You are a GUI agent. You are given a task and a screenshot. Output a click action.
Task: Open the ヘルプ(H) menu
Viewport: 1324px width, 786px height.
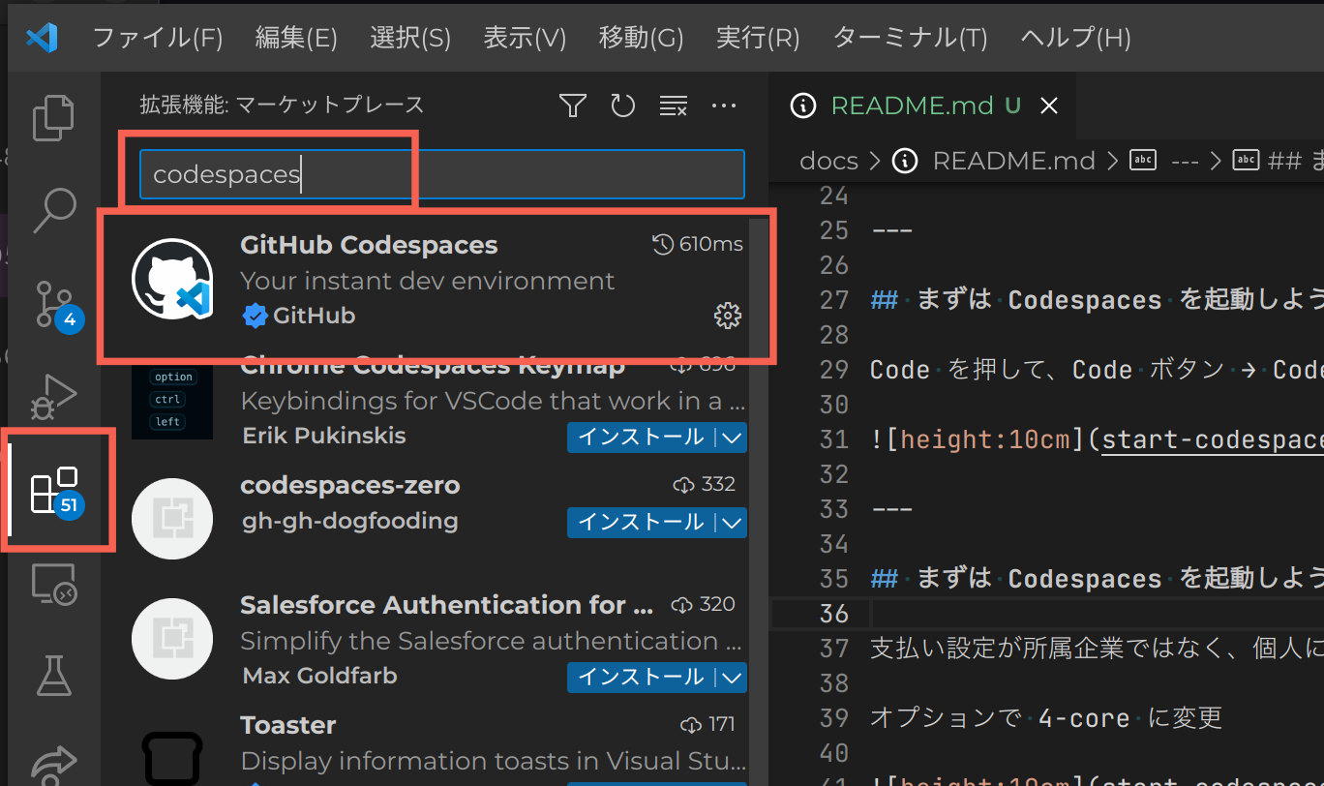(1075, 38)
